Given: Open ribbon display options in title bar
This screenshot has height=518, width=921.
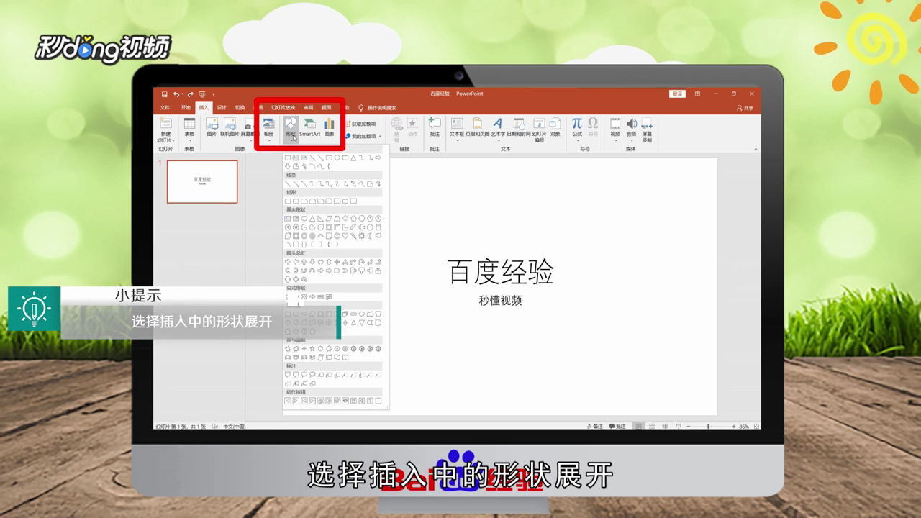Looking at the screenshot, I should click(697, 94).
